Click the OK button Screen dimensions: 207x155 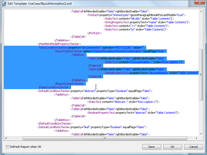(172, 147)
